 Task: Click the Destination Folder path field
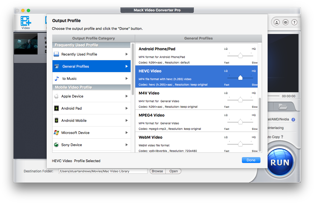(x=103, y=171)
